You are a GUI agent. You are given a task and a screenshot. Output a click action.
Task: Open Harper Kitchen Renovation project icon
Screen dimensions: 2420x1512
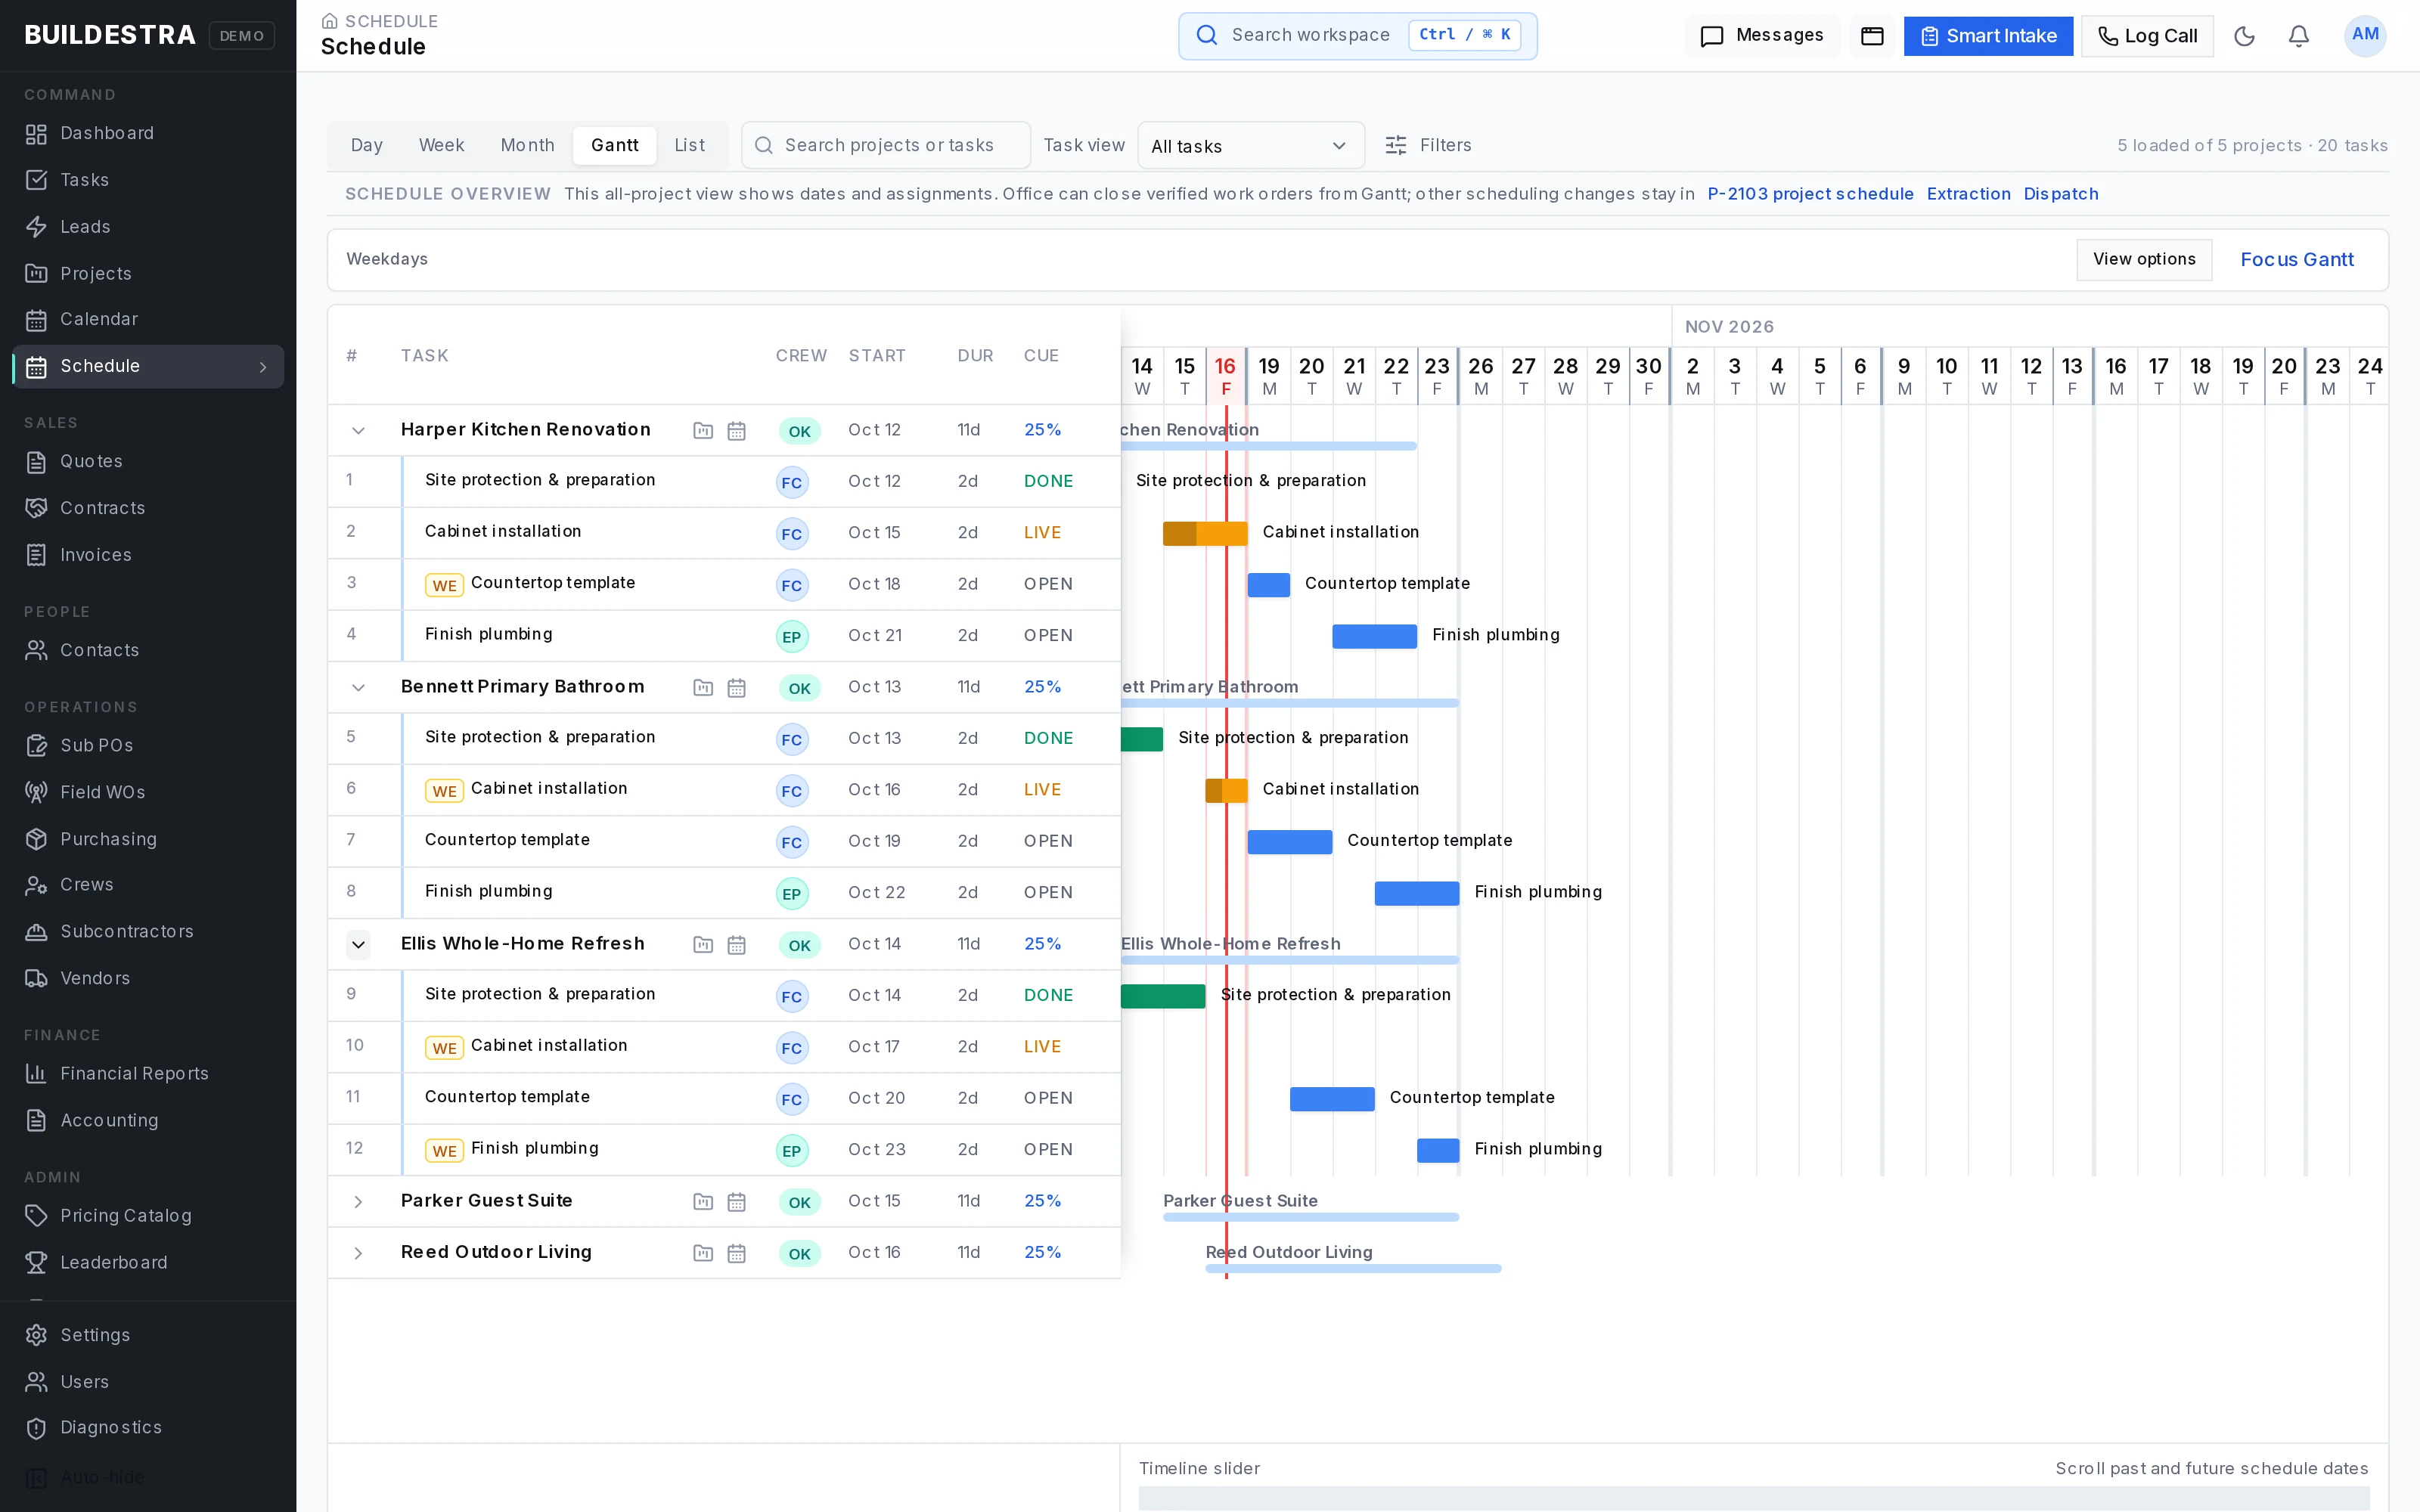coord(703,431)
